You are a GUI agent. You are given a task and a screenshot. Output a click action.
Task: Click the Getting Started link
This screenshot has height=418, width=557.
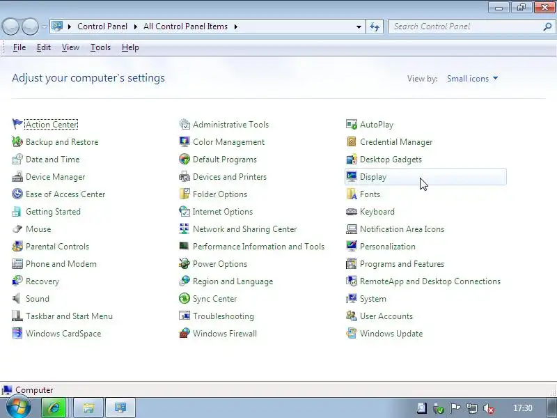click(x=54, y=212)
